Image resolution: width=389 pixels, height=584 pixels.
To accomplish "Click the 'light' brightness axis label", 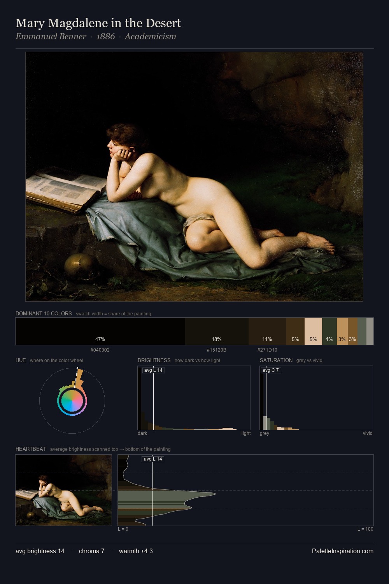I will coord(246,433).
